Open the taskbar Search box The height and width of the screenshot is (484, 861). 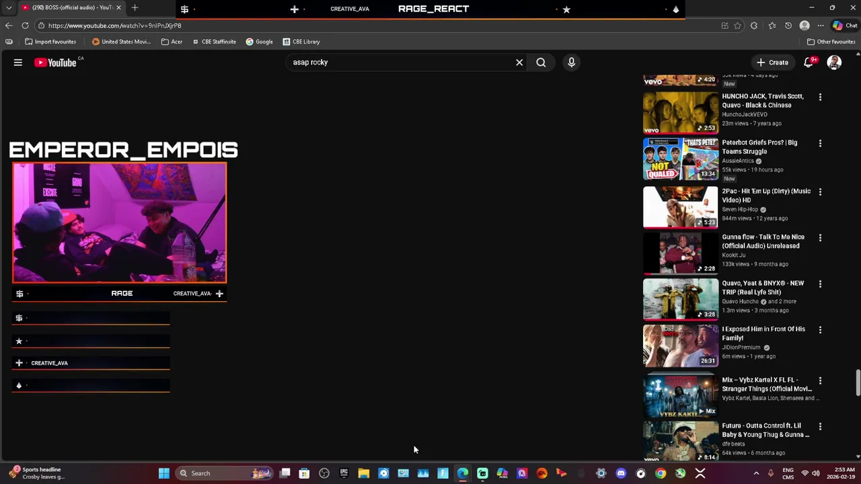pyautogui.click(x=224, y=473)
